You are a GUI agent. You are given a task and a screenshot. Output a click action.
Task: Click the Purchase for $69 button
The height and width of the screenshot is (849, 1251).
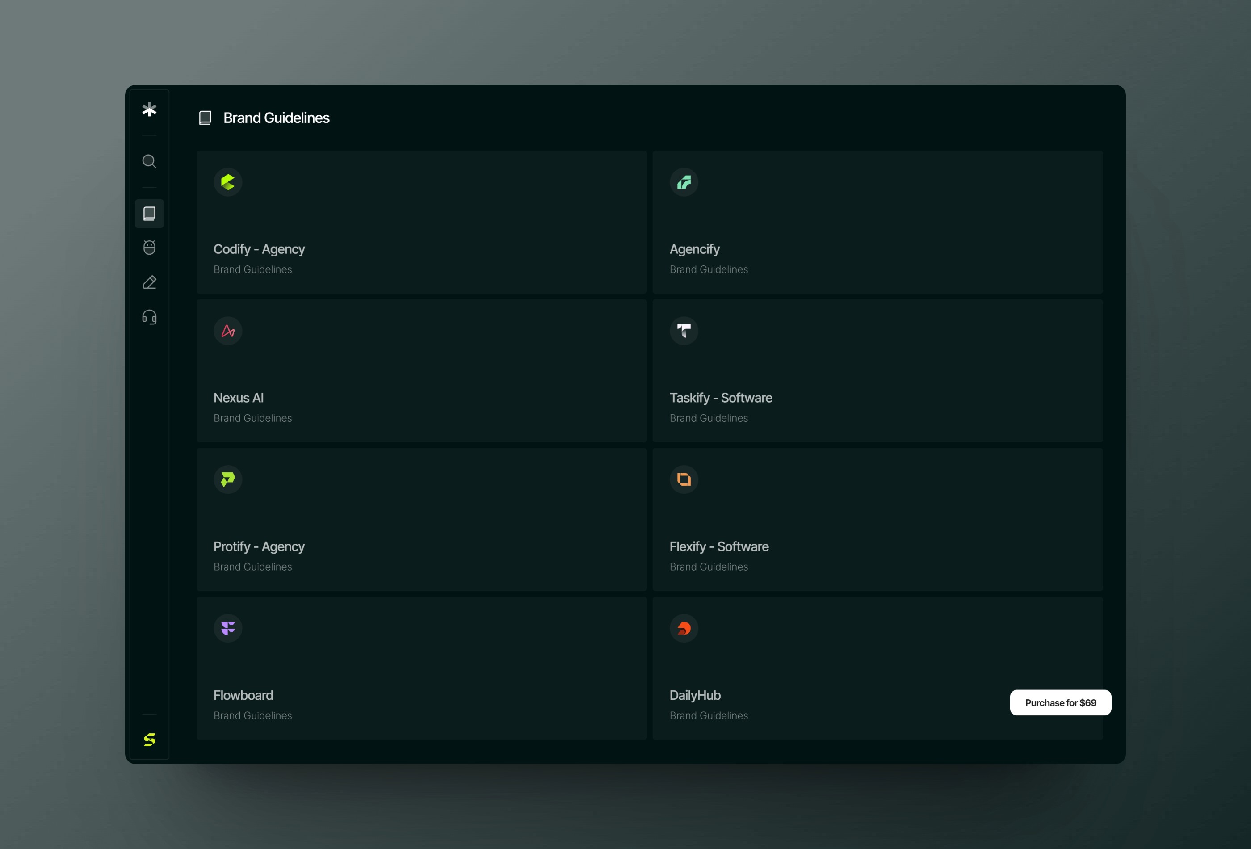(x=1060, y=702)
